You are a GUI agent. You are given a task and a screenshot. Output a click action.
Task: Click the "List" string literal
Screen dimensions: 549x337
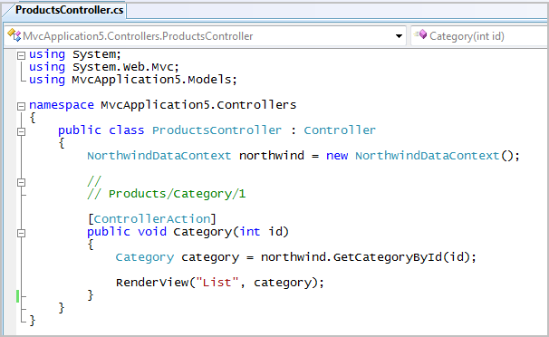(217, 283)
